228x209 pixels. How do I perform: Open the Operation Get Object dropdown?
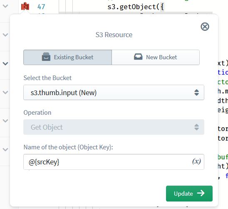[114, 127]
